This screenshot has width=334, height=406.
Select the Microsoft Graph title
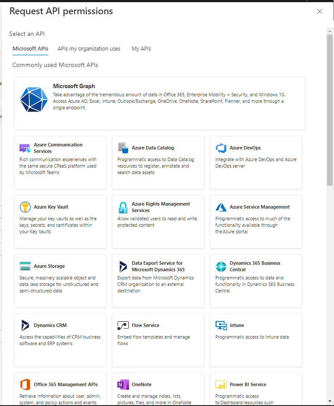[74, 86]
